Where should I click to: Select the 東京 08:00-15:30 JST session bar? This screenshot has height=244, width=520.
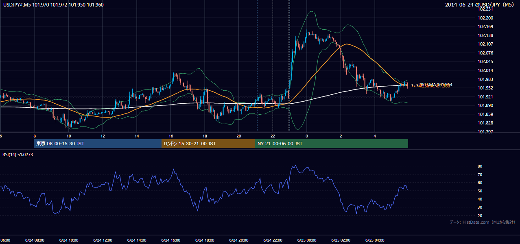tap(98, 144)
